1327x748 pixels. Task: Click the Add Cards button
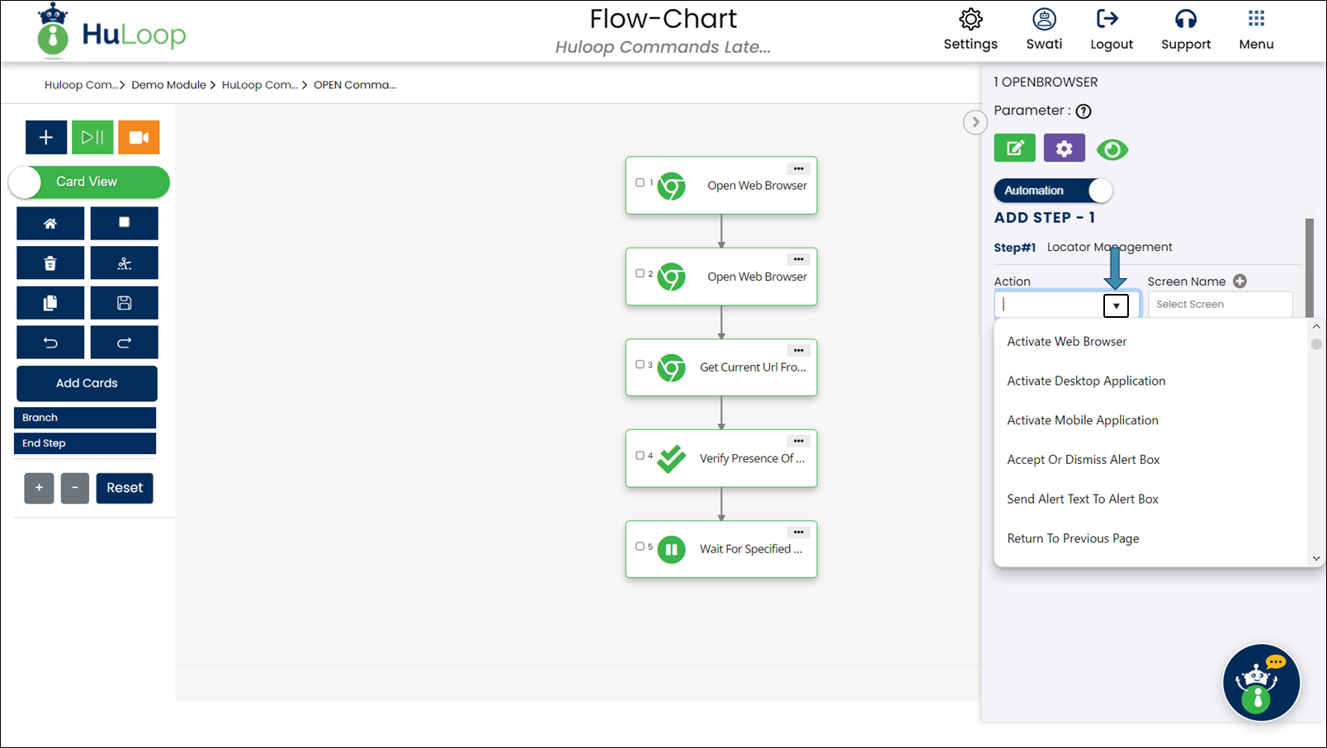tap(87, 383)
